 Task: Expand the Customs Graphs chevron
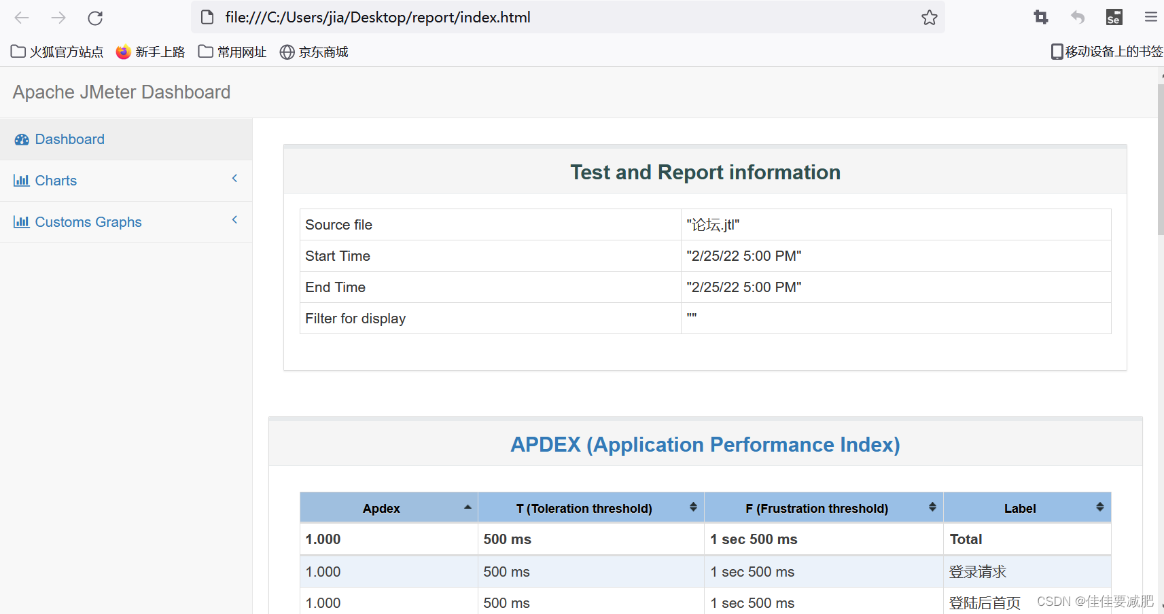pyautogui.click(x=234, y=220)
